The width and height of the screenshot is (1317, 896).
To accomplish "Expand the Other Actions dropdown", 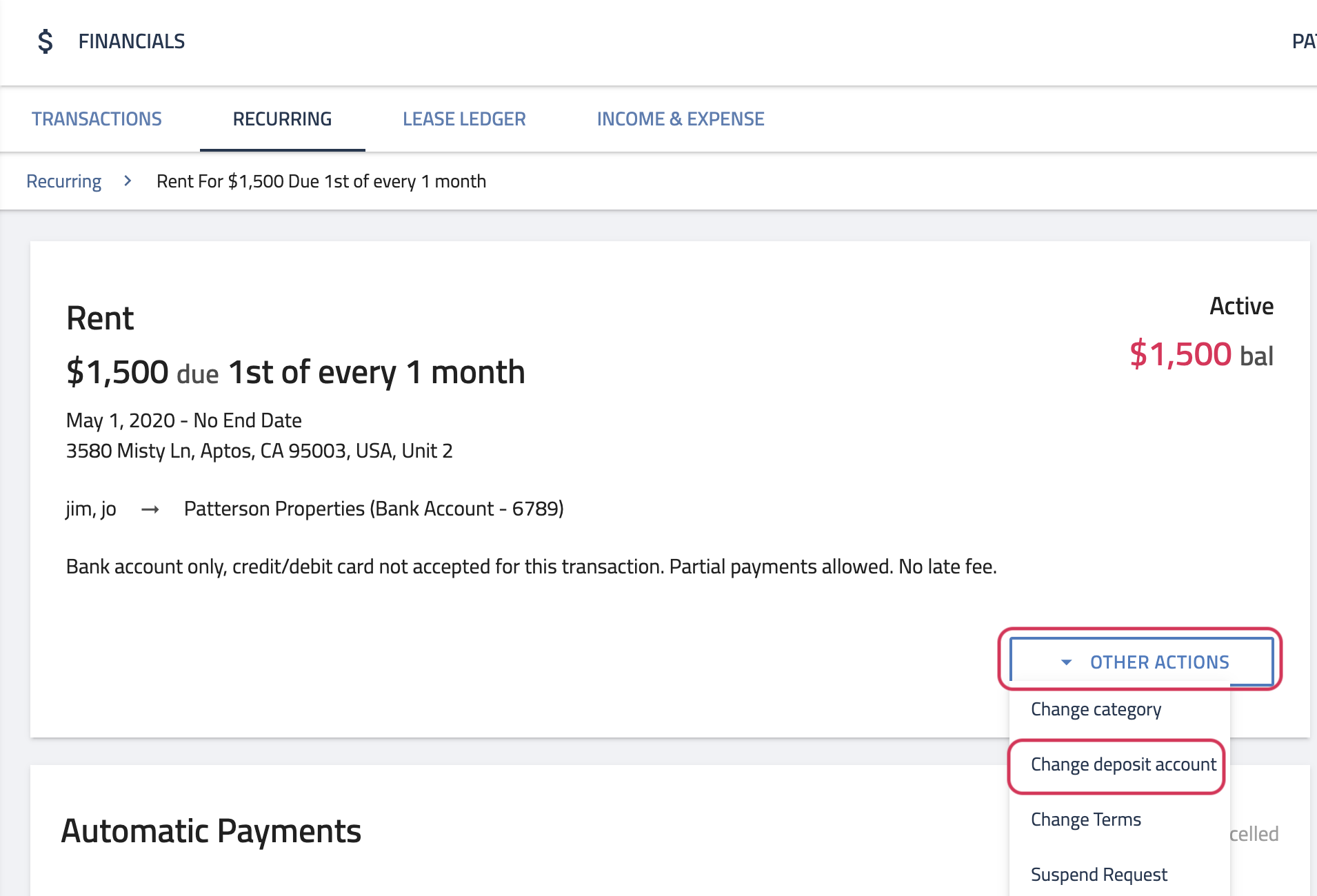I will 1141,662.
